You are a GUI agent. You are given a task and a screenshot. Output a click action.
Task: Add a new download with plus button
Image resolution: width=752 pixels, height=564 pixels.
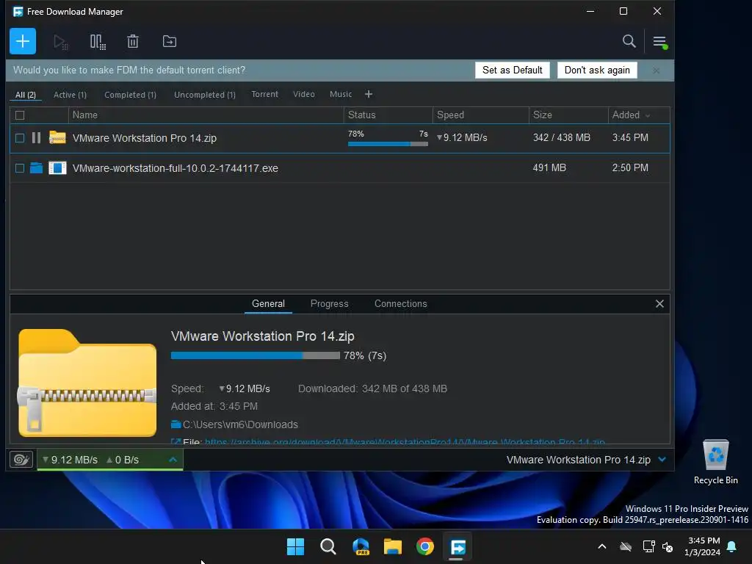click(x=23, y=41)
